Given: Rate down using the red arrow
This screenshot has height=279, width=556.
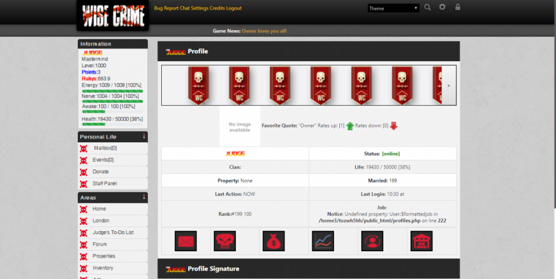Looking at the screenshot, I should coord(394,126).
